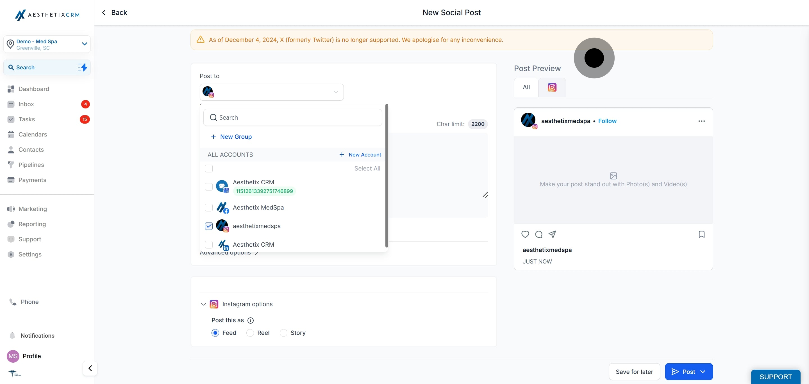Click the Post this as info icon
The height and width of the screenshot is (384, 809).
250,320
